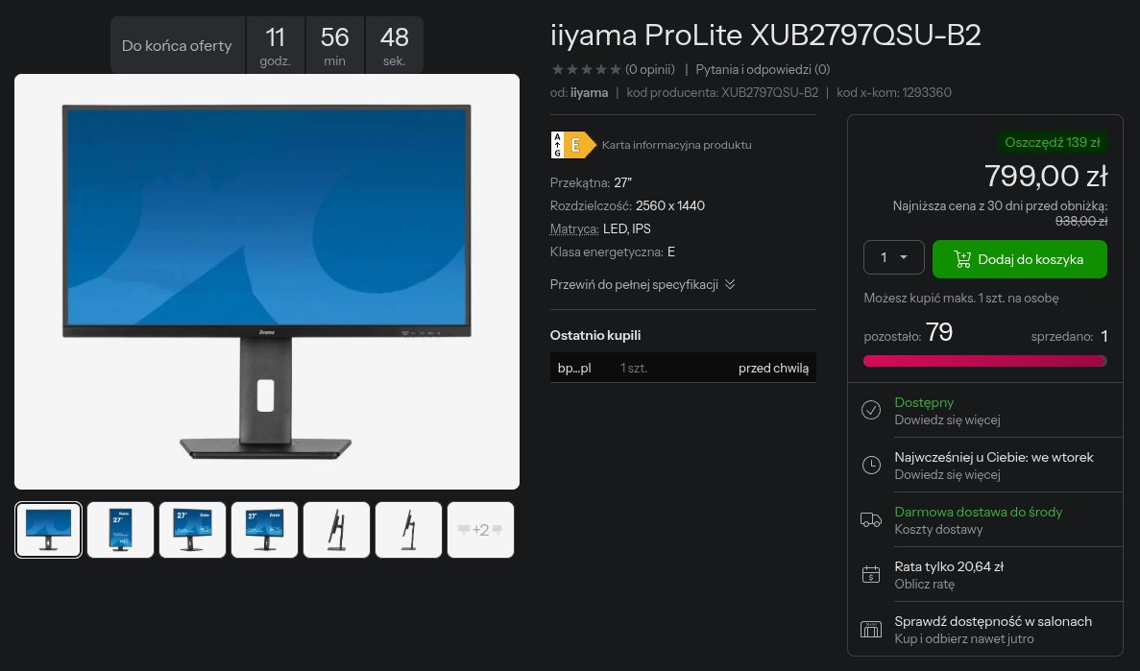The height and width of the screenshot is (671, 1140).
Task: Click the Darmowa dostawa do środy text
Action: click(x=978, y=512)
